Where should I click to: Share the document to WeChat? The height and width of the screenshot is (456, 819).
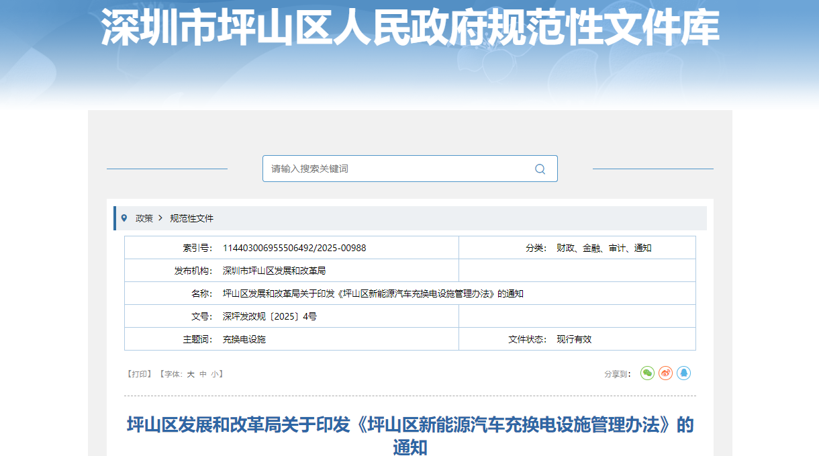point(647,373)
